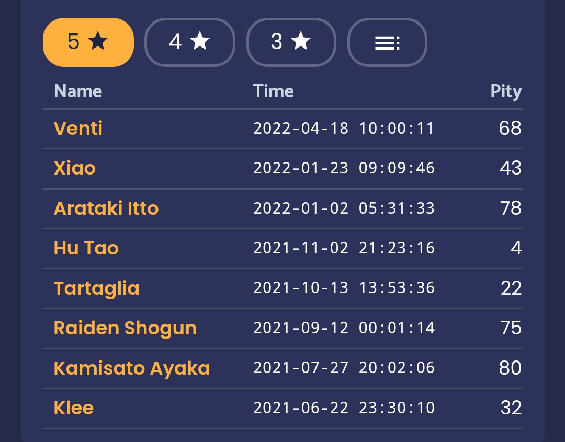Click Kamisato Ayaka's pity value 80
The image size is (565, 442).
510,368
